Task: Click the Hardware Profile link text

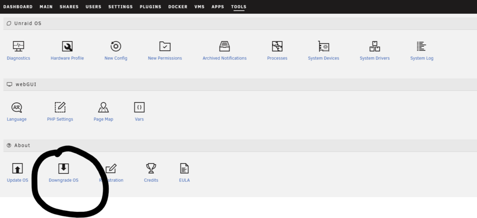Action: pyautogui.click(x=67, y=58)
